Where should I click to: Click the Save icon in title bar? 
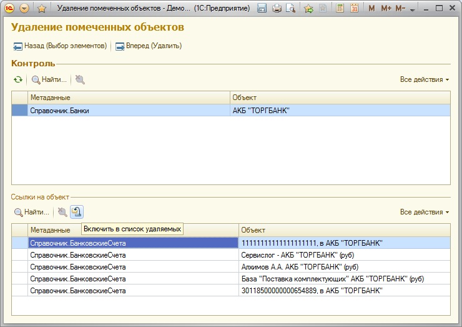coord(262,9)
